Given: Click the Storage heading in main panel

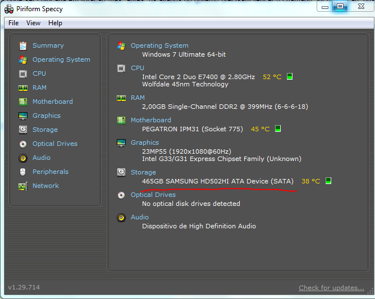Looking at the screenshot, I should pos(143,172).
